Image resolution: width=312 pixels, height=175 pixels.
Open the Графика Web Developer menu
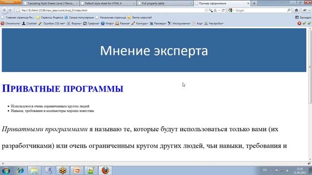click(x=91, y=23)
